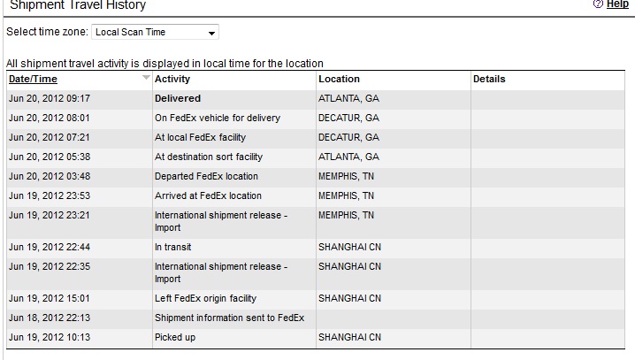Click the At local FedEx facility entry
The image size is (635, 360).
(200, 137)
